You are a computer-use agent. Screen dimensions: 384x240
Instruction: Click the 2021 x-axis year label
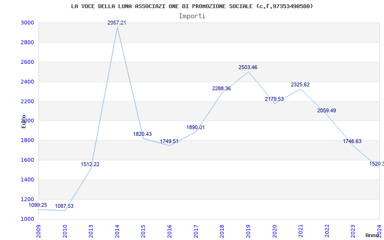[301, 231]
